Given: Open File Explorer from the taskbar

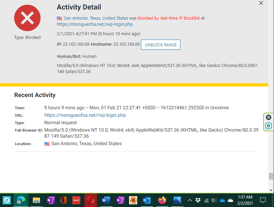Looking at the screenshot, I should tap(36, 200).
